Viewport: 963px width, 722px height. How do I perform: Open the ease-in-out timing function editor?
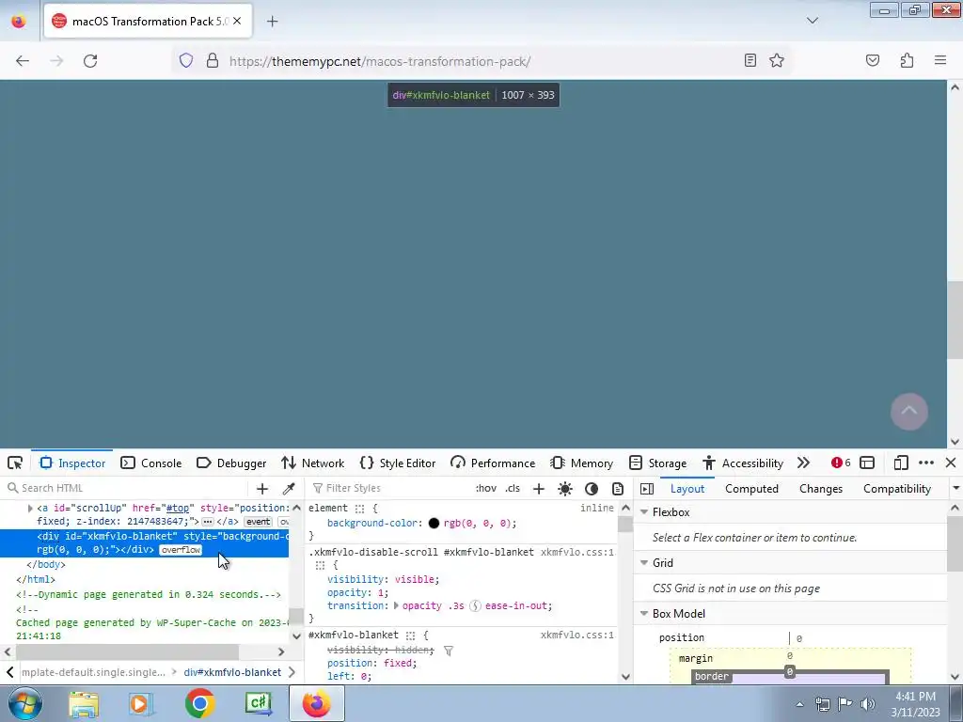tap(475, 606)
